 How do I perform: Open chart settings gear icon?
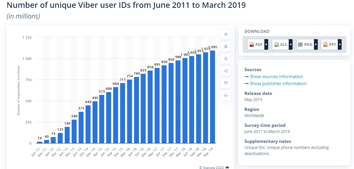point(226,59)
